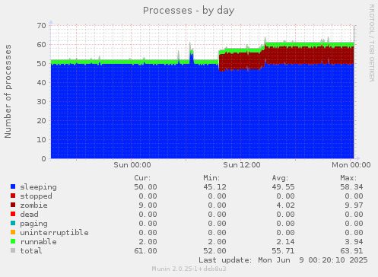Click the 'sleeping' legend label
The image size is (378, 277).
click(x=39, y=187)
